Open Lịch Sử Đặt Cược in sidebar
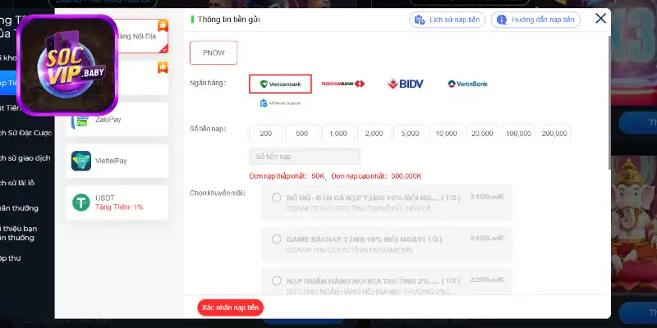The image size is (657, 328). (26, 133)
